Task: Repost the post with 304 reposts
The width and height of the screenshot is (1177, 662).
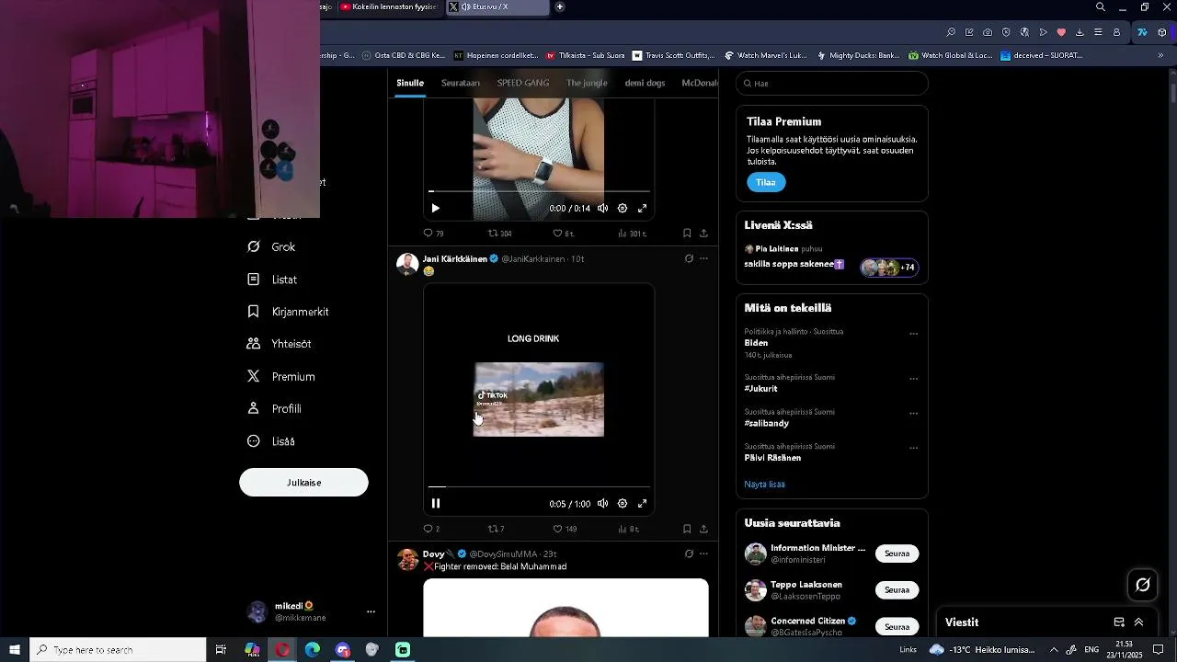Action: tap(499, 234)
